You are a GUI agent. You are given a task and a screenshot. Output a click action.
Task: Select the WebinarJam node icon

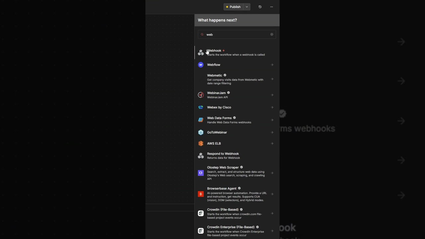pyautogui.click(x=201, y=95)
